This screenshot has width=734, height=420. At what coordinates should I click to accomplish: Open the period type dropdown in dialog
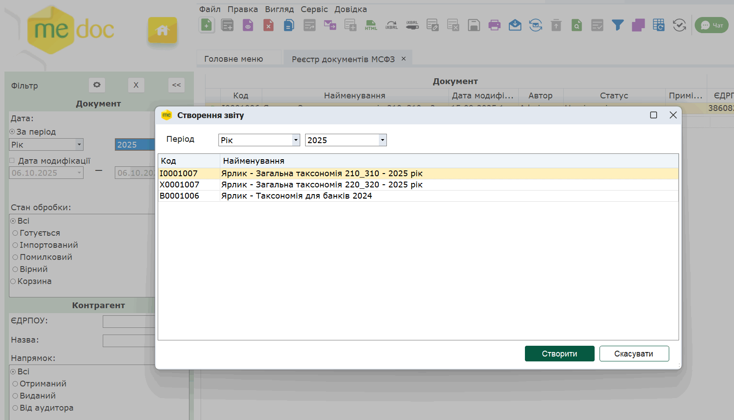[x=295, y=140]
